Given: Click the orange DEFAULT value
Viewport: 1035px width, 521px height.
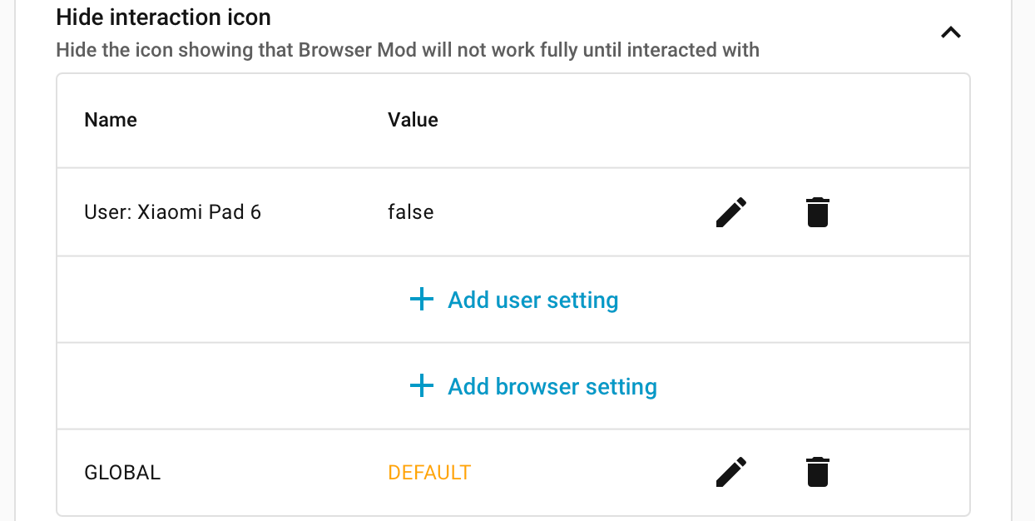Looking at the screenshot, I should coord(429,473).
